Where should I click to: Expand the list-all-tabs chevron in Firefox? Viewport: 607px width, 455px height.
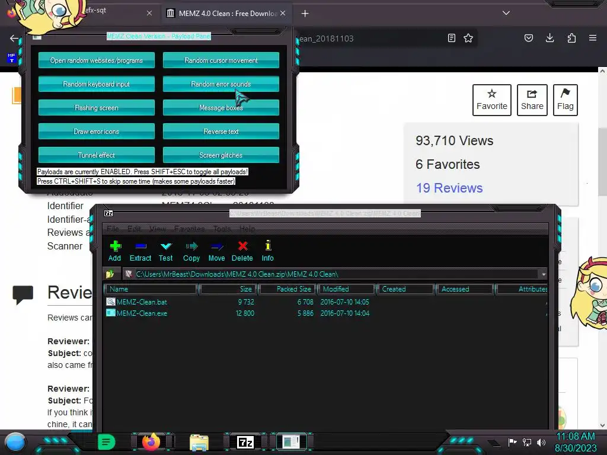[x=506, y=13]
